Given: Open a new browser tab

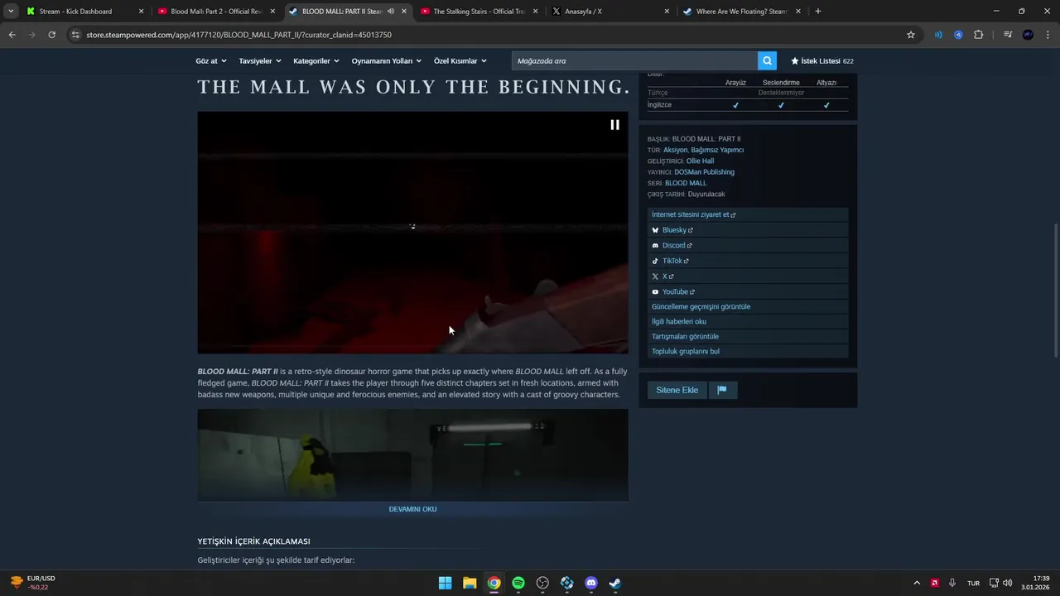Looking at the screenshot, I should point(818,12).
